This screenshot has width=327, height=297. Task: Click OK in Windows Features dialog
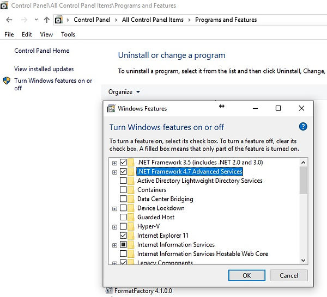point(247,275)
